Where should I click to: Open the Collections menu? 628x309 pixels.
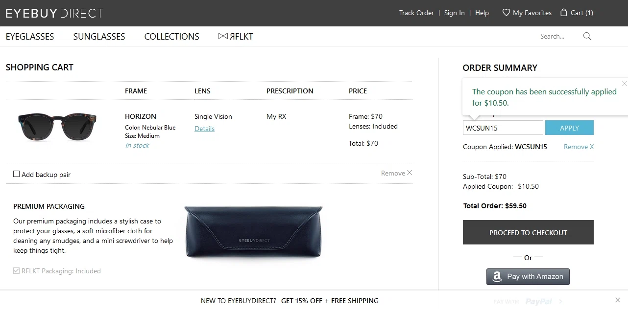click(172, 37)
